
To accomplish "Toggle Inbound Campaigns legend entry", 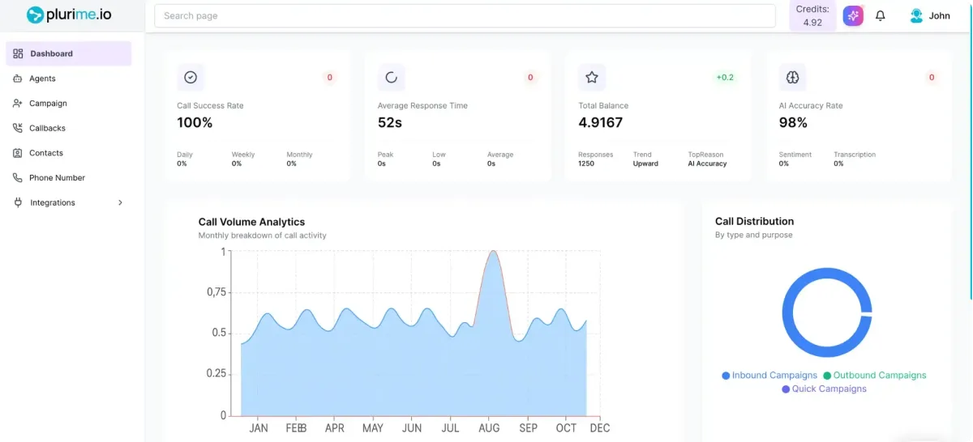I will click(x=769, y=376).
